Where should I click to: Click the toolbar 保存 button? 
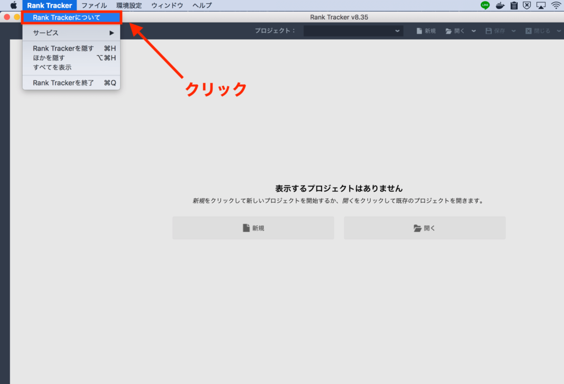(x=495, y=31)
